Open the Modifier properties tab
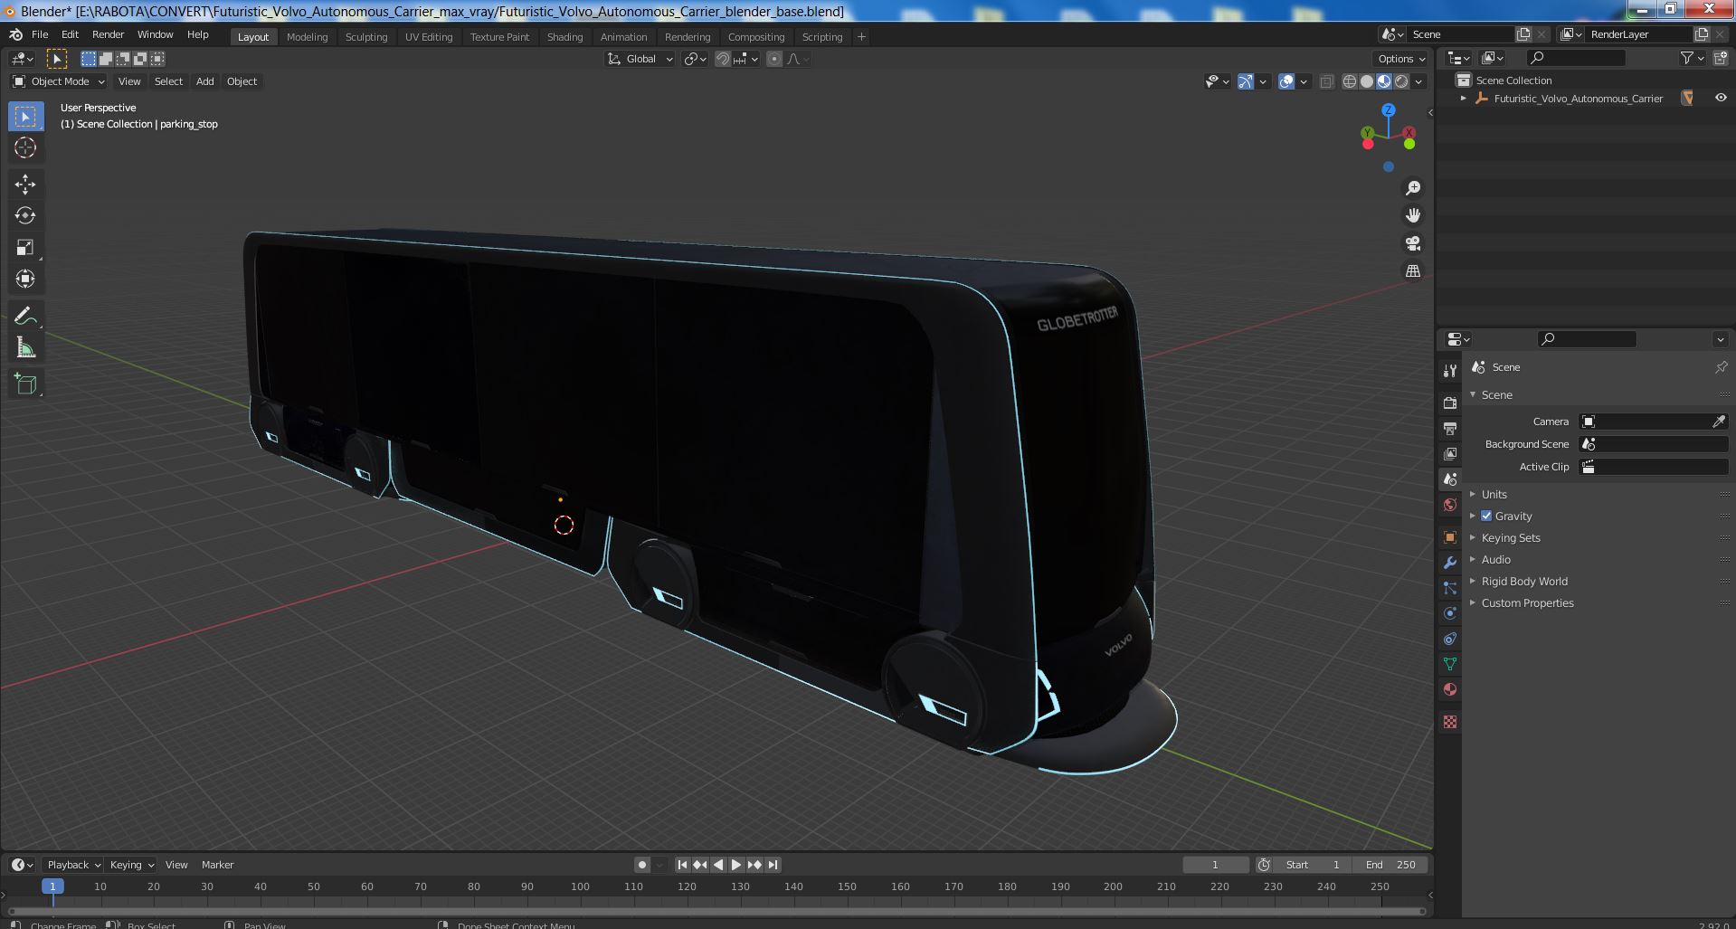1736x929 pixels. point(1450,563)
